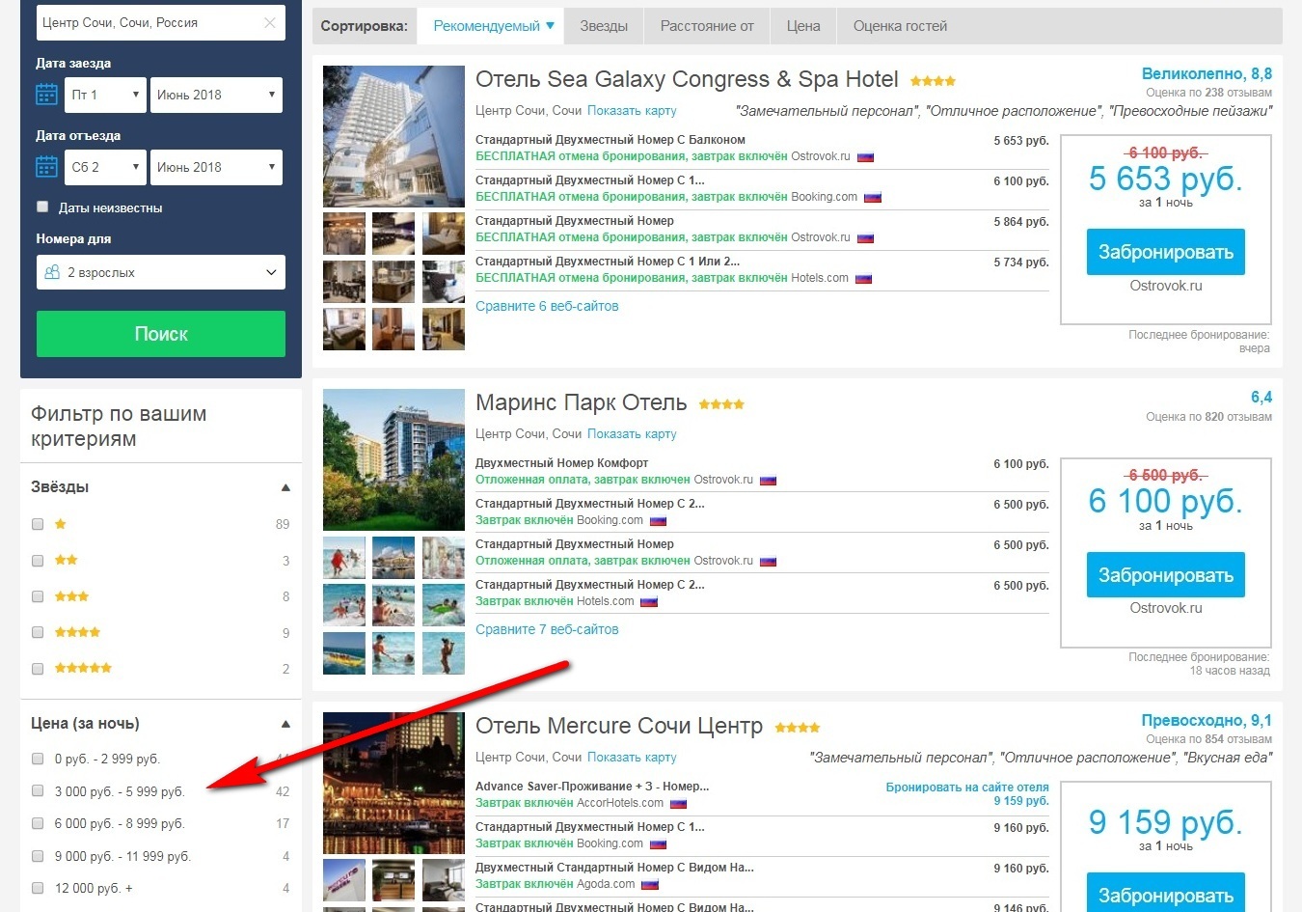Click the three stars filter icon
The height and width of the screenshot is (912, 1302).
[x=71, y=596]
